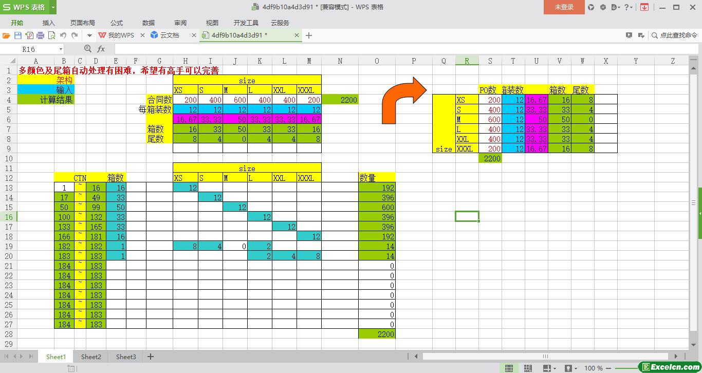
Task: Add a new document tab
Action: pyautogui.click(x=309, y=35)
